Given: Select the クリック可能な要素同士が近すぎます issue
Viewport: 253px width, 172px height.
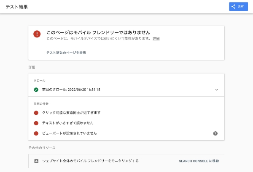Looking at the screenshot, I should (126, 113).
